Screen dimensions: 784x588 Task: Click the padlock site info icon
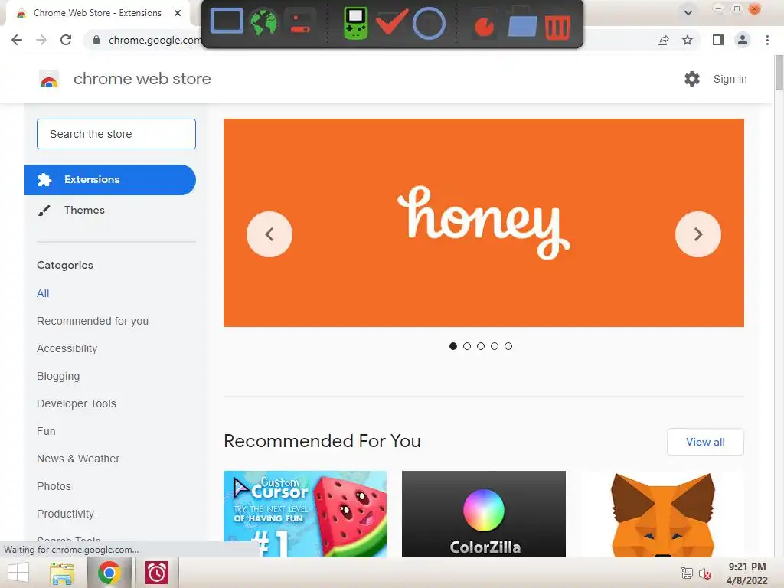point(96,40)
